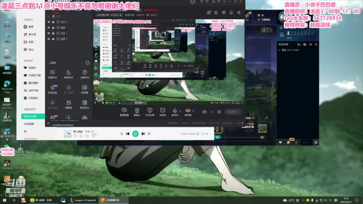Download the current song in music player
Screen dimensions: 363x204
point(81,136)
